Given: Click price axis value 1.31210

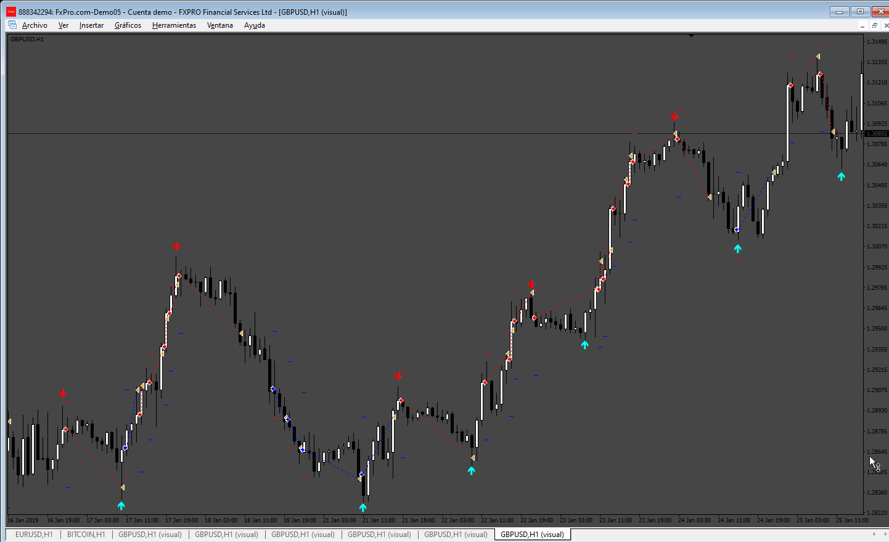Looking at the screenshot, I should (877, 83).
